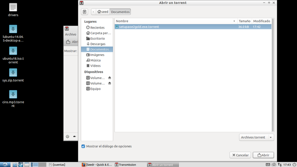Viewport: 297px width, 167px height.
Task: Sort files by Nombre column
Action: 176,21
